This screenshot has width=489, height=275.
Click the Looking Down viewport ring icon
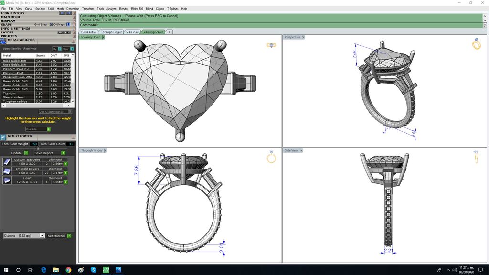coord(271,45)
